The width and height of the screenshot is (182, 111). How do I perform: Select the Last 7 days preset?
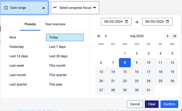point(57,47)
